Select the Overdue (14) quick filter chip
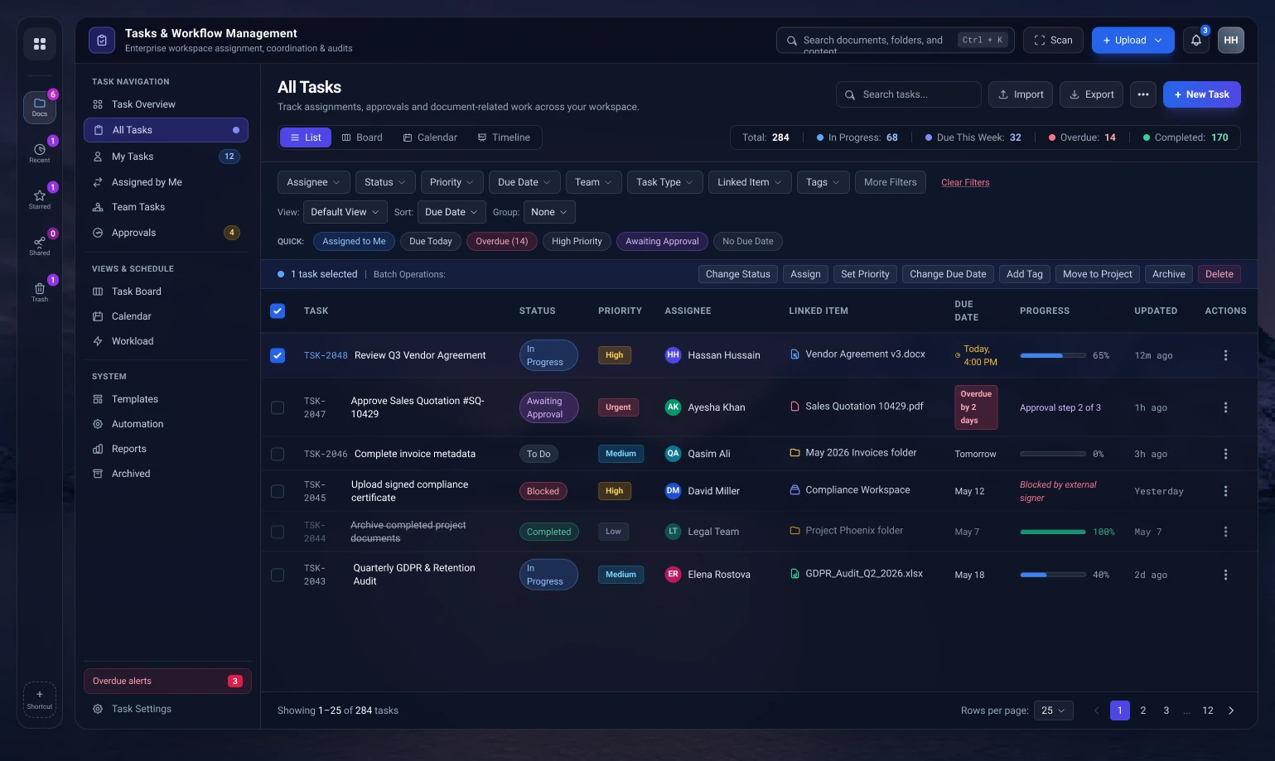 pyautogui.click(x=502, y=242)
